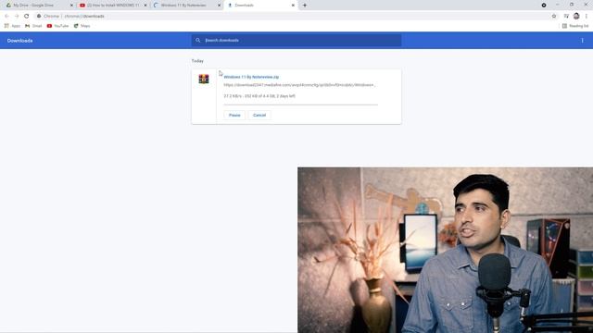Image resolution: width=593 pixels, height=333 pixels.
Task: Open the Gmail bookmark
Action: point(33,26)
